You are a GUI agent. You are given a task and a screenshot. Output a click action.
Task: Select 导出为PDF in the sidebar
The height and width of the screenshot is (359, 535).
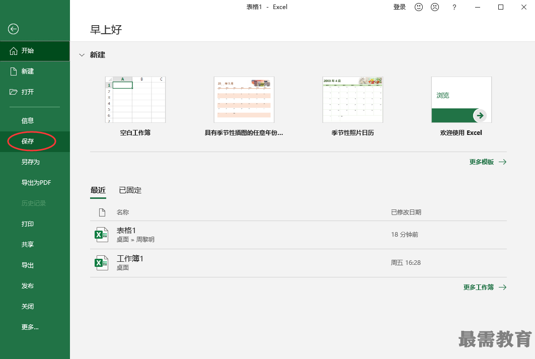click(35, 183)
